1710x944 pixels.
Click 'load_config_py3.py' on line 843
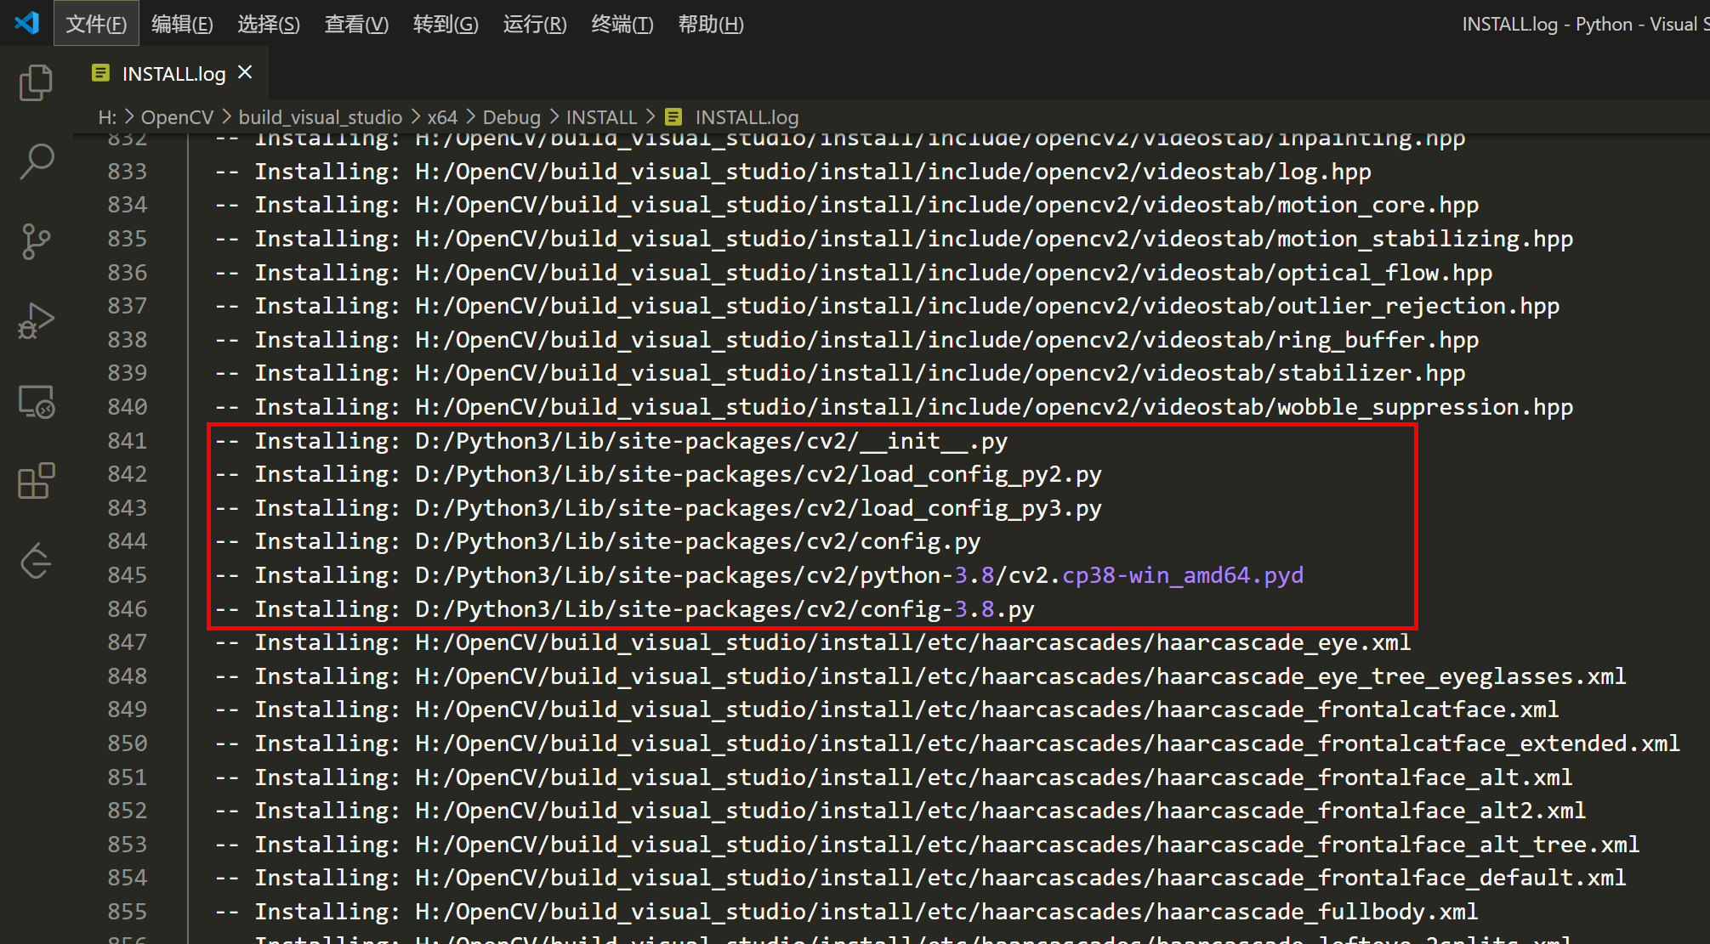click(x=981, y=508)
